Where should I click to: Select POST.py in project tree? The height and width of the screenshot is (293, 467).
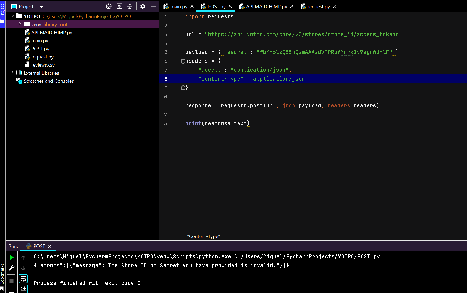(x=37, y=49)
